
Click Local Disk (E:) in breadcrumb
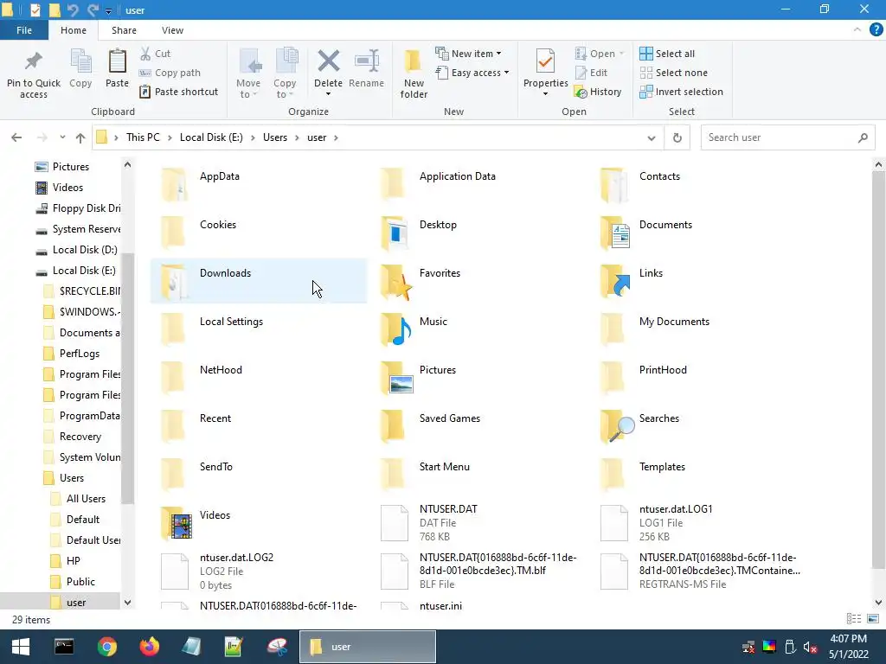point(211,137)
